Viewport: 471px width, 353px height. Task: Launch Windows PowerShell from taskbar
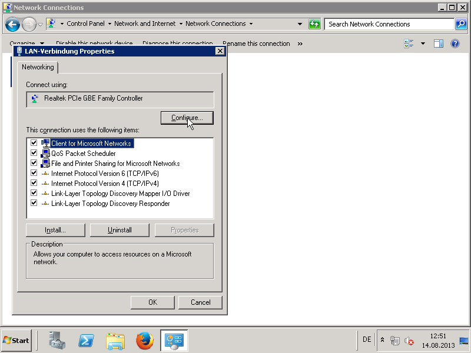86,341
